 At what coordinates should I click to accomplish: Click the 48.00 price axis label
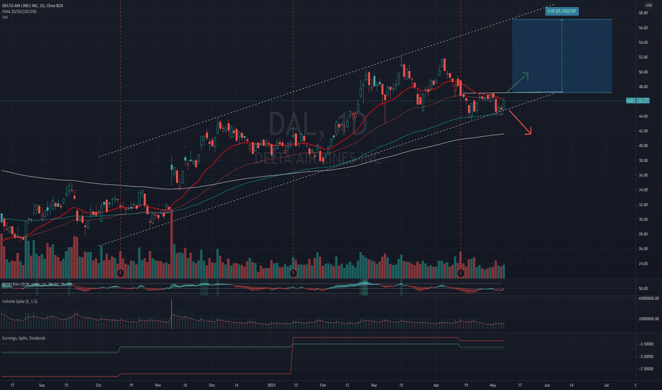click(x=643, y=87)
